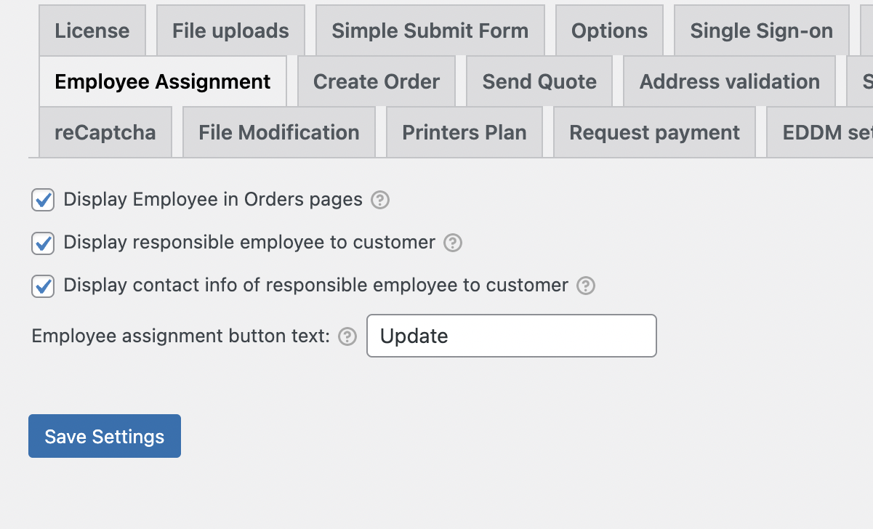Open the Send Quote tab

(x=539, y=81)
